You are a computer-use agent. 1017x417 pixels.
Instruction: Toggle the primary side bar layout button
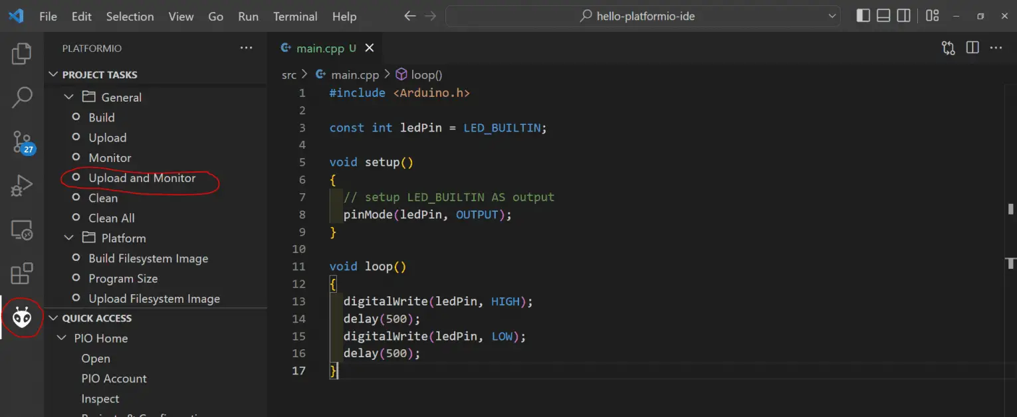863,16
